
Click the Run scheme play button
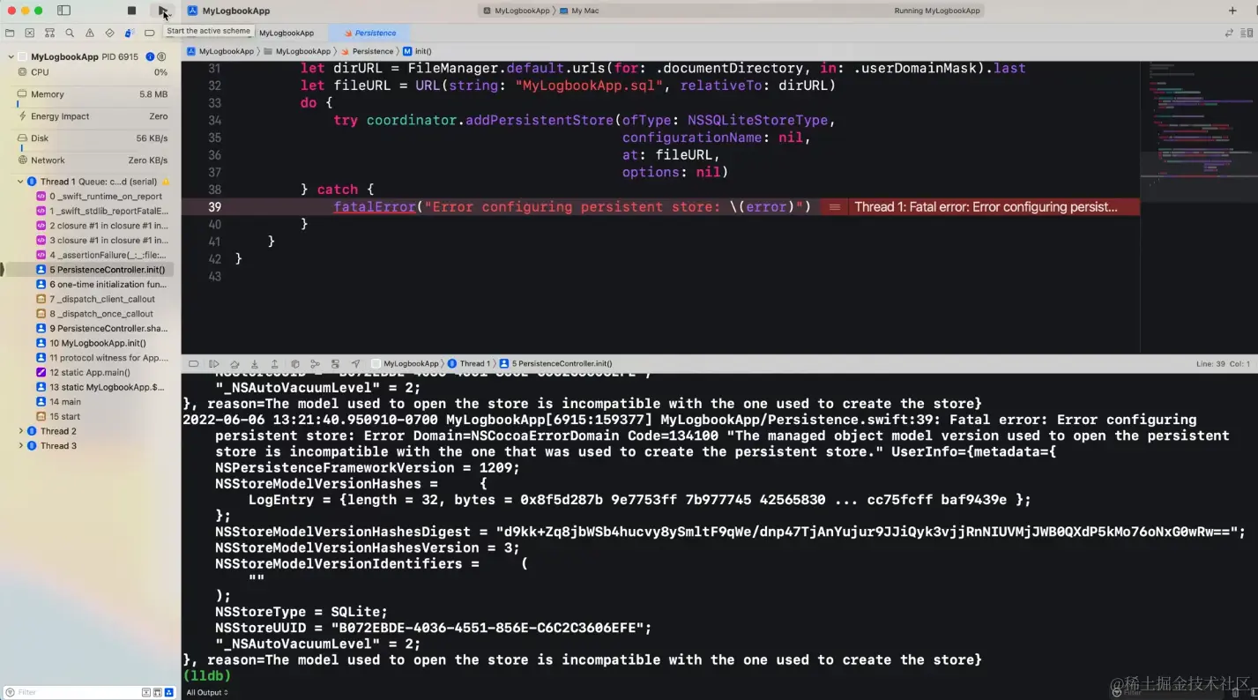pos(163,11)
